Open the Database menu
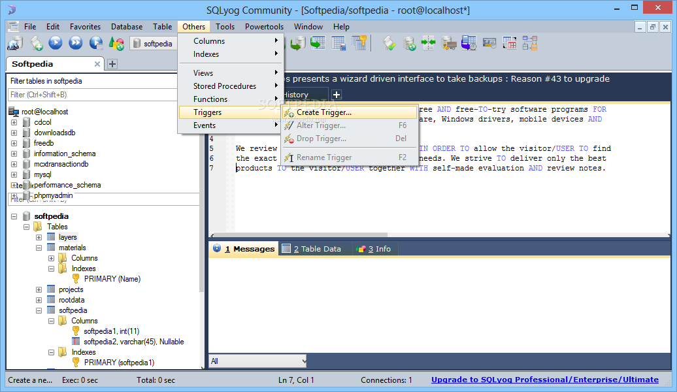Viewport: 677px width, 392px height. pos(127,27)
